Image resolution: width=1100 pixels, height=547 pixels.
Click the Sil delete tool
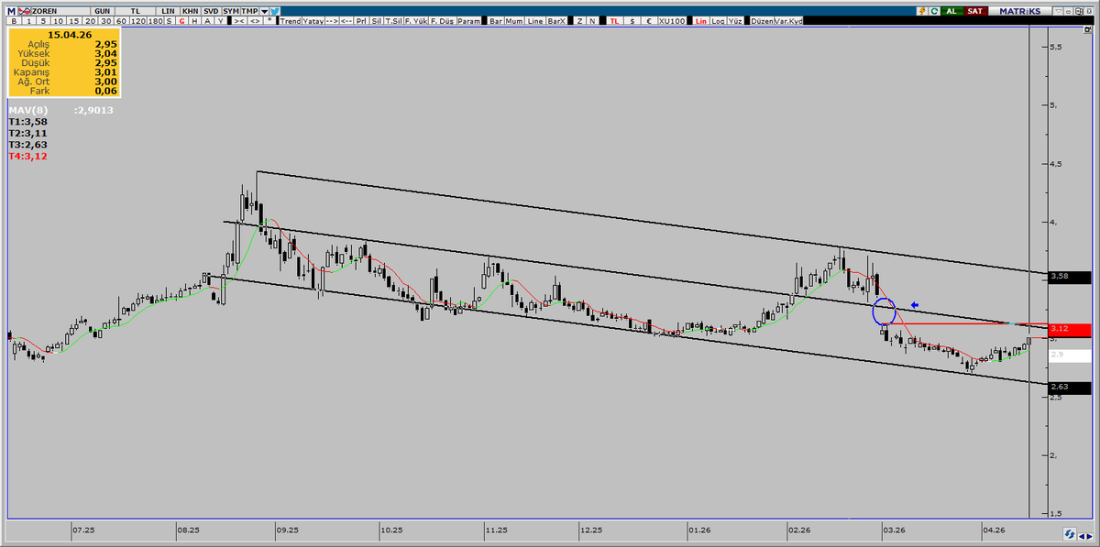[x=376, y=21]
